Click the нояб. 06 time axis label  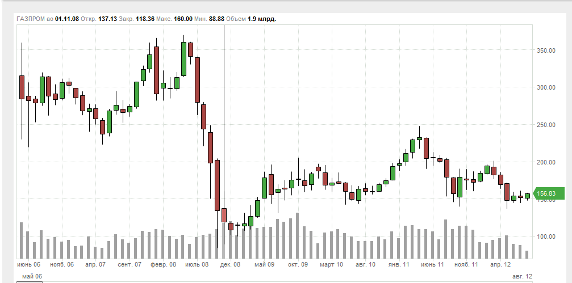62,264
